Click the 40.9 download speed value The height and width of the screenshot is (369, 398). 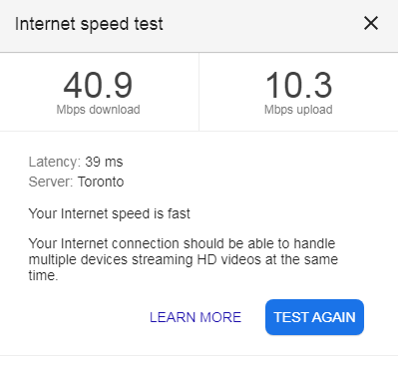(x=98, y=86)
